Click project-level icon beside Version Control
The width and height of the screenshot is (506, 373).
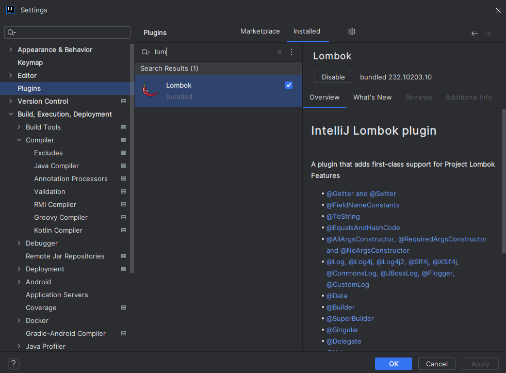click(x=123, y=101)
